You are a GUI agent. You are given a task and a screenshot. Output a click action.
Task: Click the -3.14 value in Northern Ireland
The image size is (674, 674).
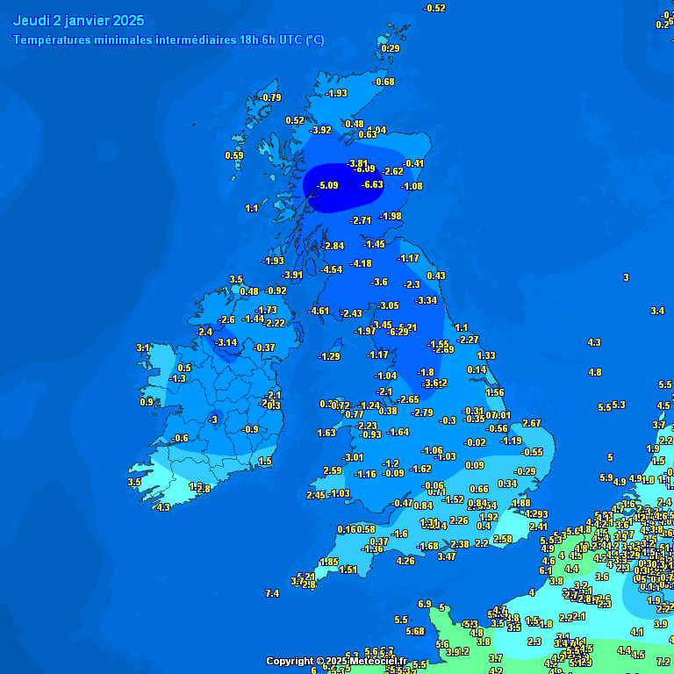coord(226,342)
